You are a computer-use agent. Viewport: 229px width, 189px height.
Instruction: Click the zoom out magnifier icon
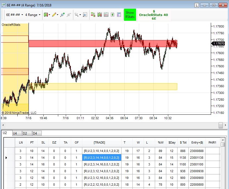(x=69, y=15)
